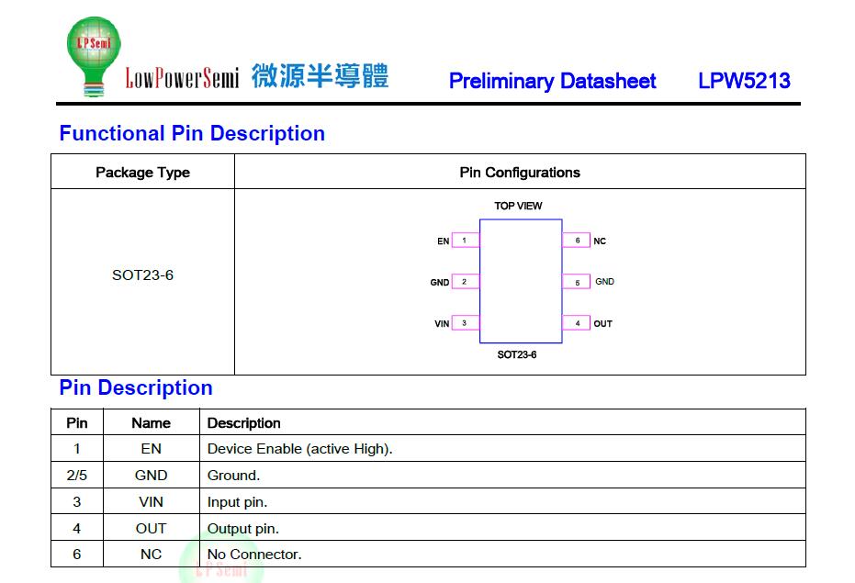Click pin number 3 table cell
The width and height of the screenshot is (855, 583).
77,501
